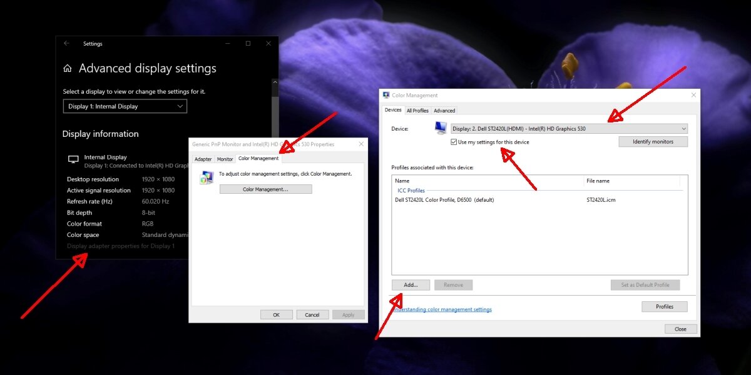Select the Devices tab
The image size is (751, 375).
pos(393,110)
